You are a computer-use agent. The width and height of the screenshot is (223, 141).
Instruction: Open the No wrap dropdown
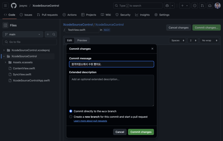pyautogui.click(x=209, y=40)
